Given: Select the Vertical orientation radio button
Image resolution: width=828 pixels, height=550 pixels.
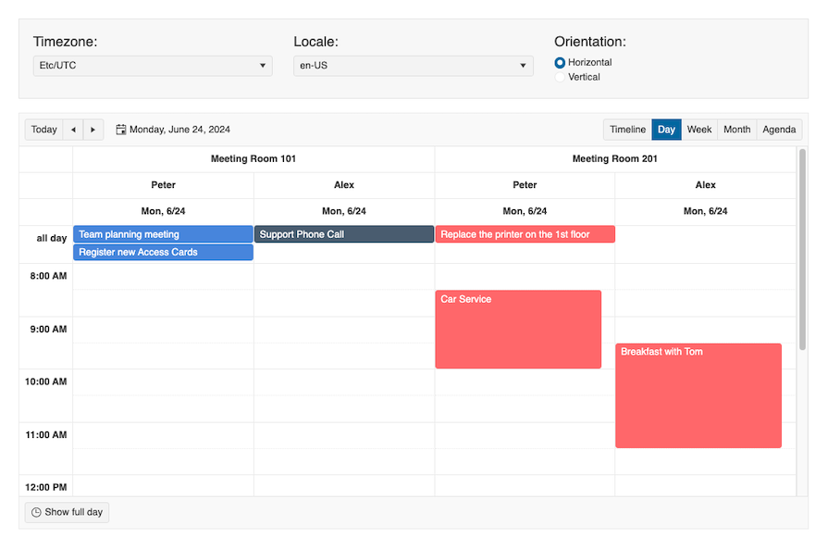Looking at the screenshot, I should click(559, 77).
